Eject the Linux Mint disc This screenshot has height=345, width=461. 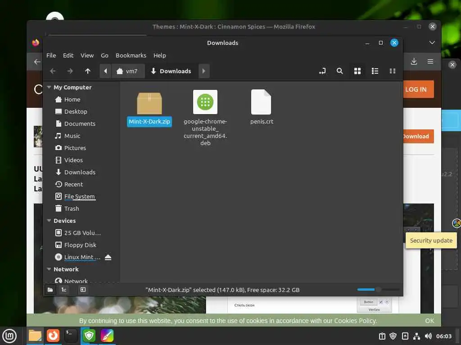pos(108,257)
